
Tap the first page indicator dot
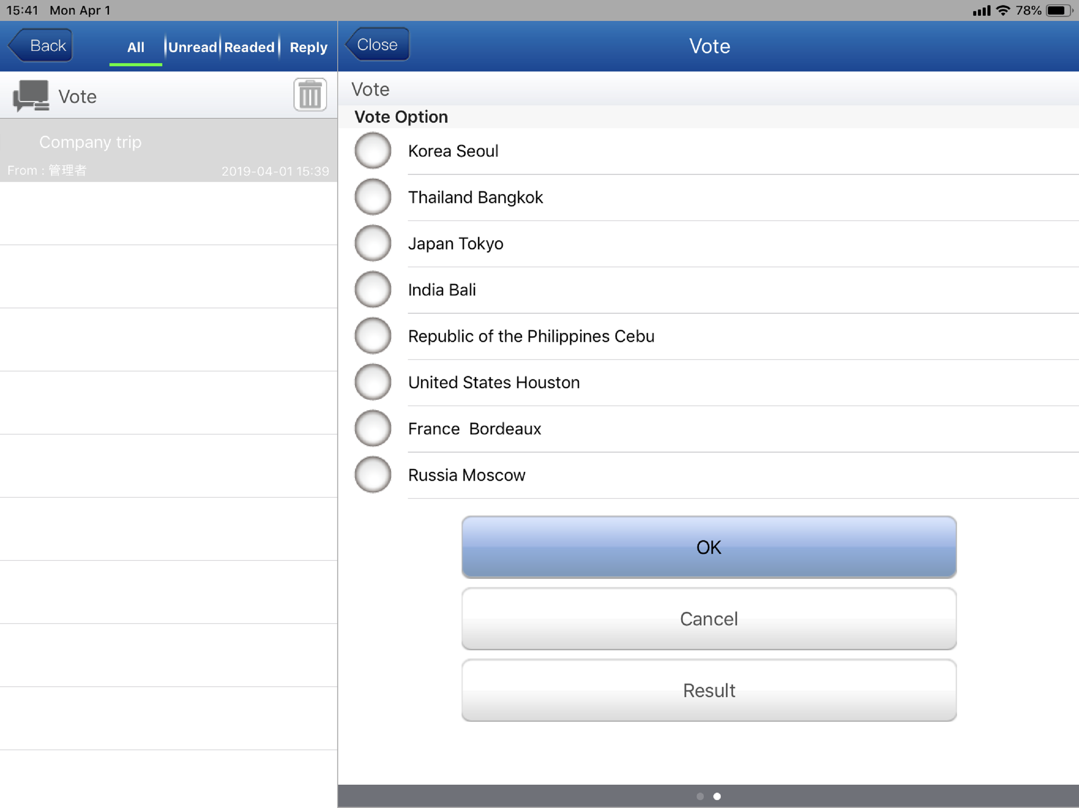click(x=700, y=796)
